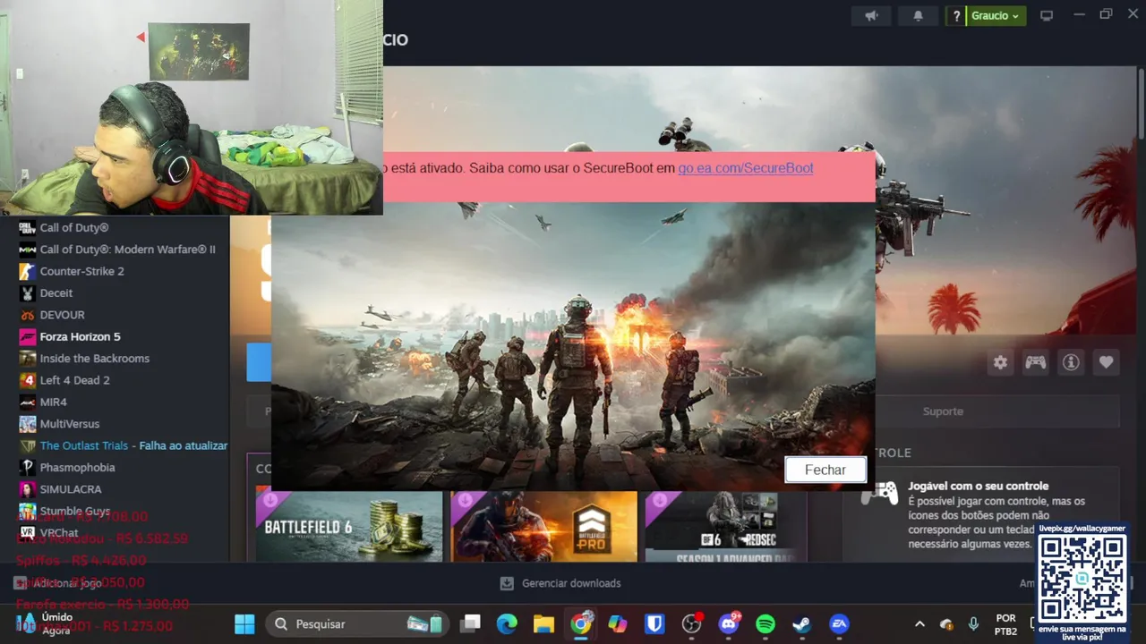Open the EA app from taskbar

[x=839, y=623]
